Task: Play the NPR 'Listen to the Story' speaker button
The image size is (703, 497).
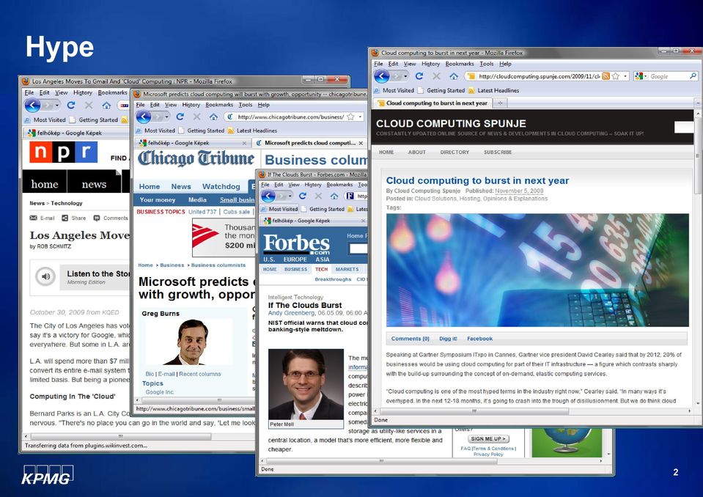Action: coord(45,276)
